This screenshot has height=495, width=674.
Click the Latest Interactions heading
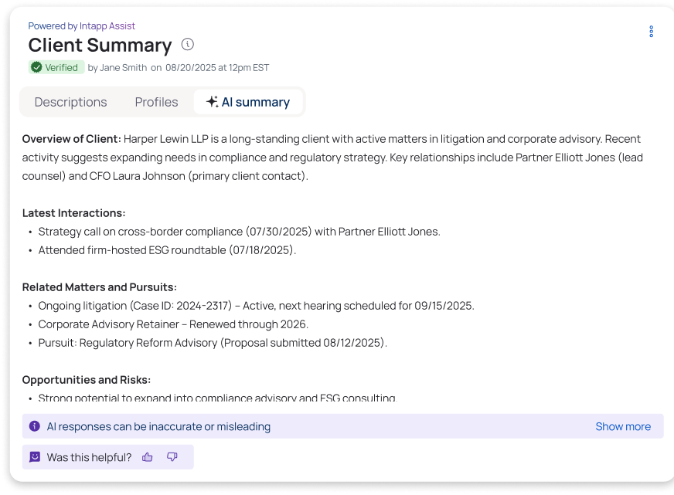73,213
